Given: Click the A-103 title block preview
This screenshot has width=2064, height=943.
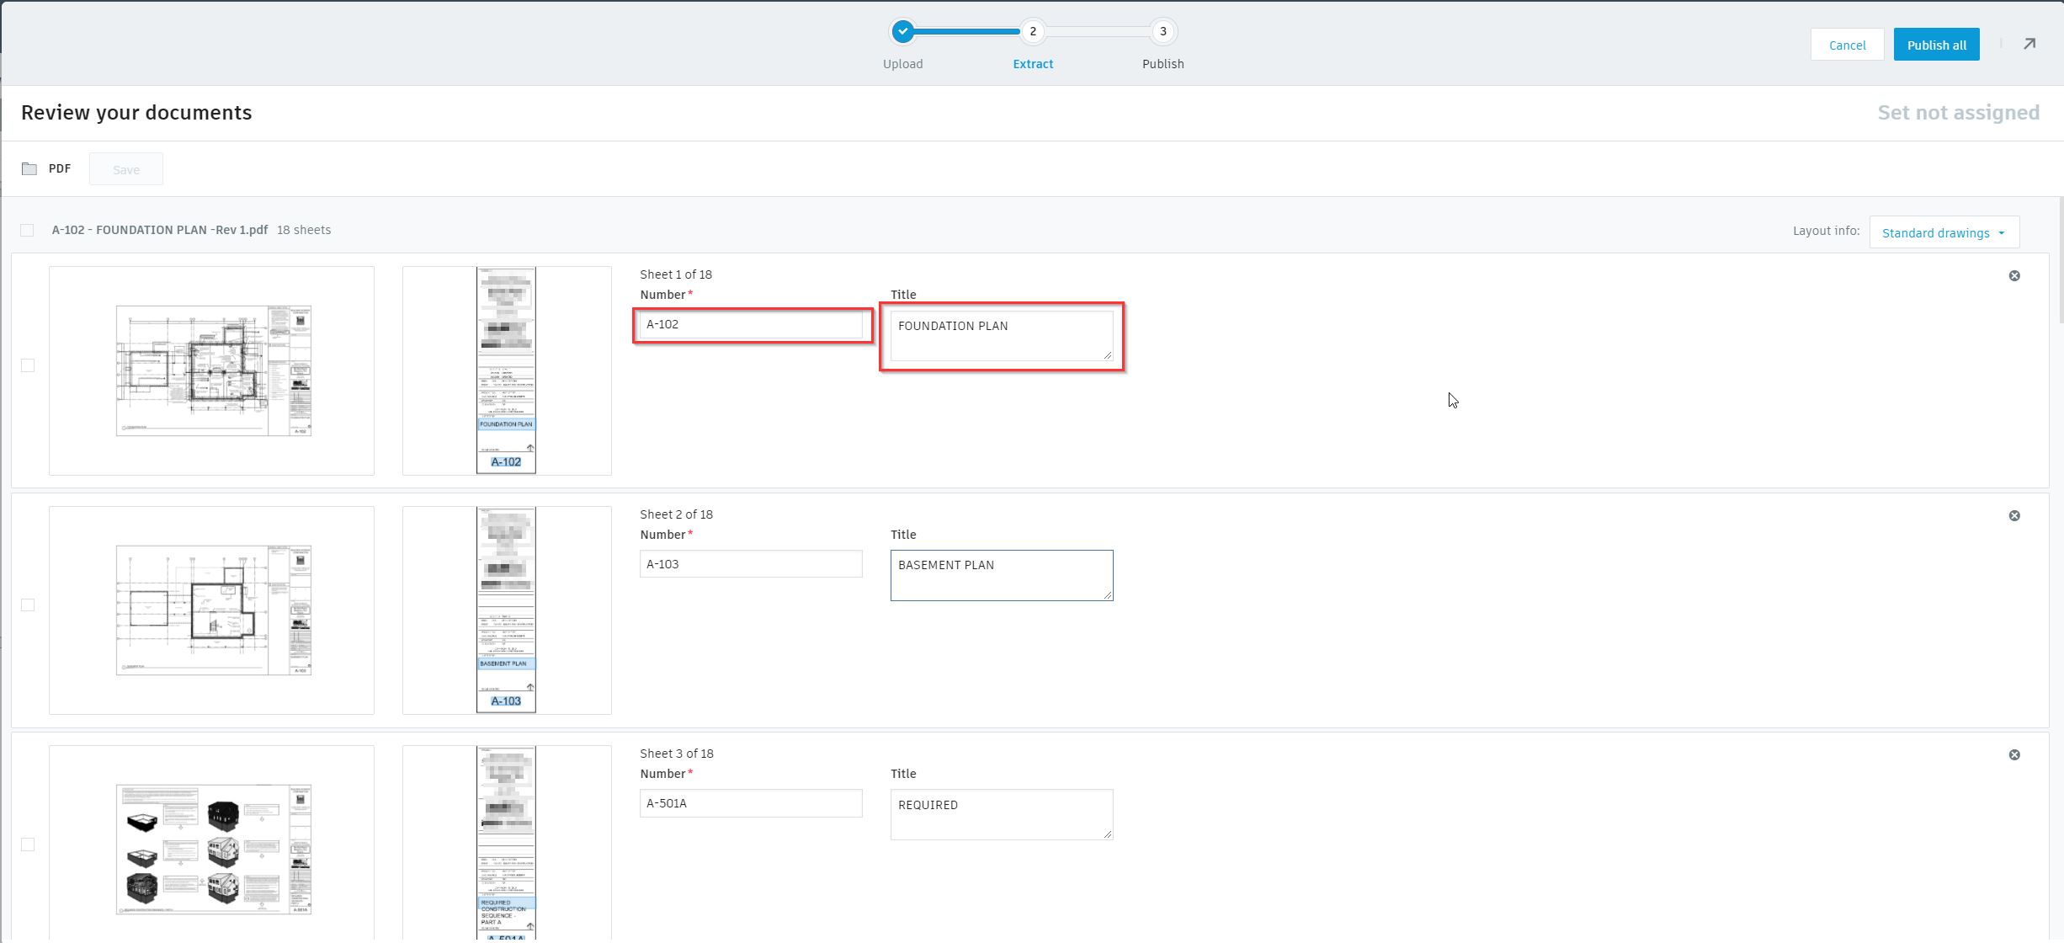Looking at the screenshot, I should 506,610.
